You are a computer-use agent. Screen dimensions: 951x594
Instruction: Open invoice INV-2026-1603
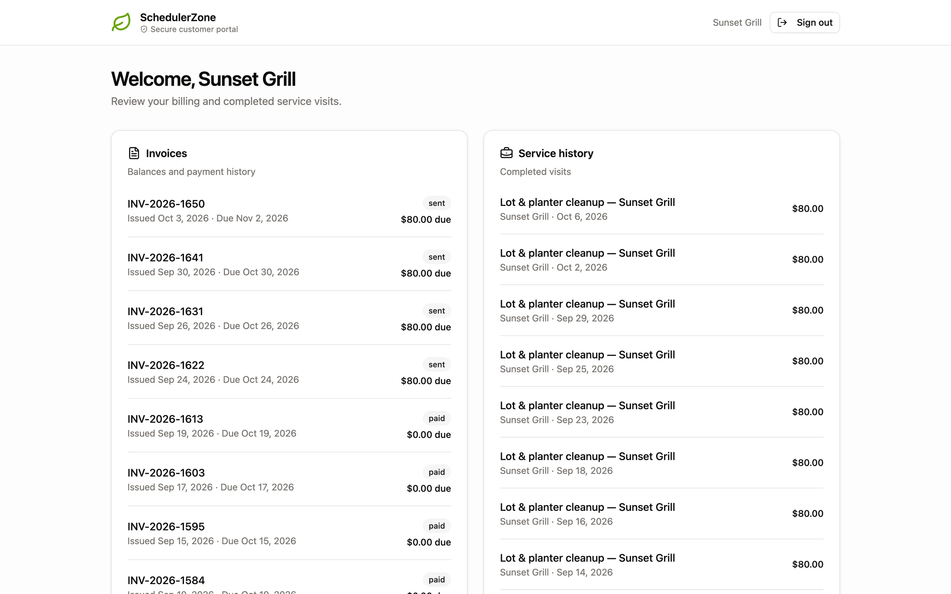point(289,480)
